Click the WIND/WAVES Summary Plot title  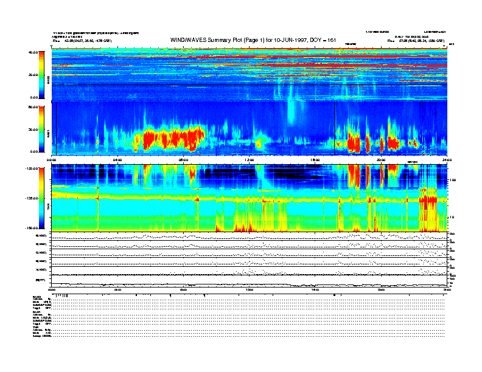click(x=253, y=40)
